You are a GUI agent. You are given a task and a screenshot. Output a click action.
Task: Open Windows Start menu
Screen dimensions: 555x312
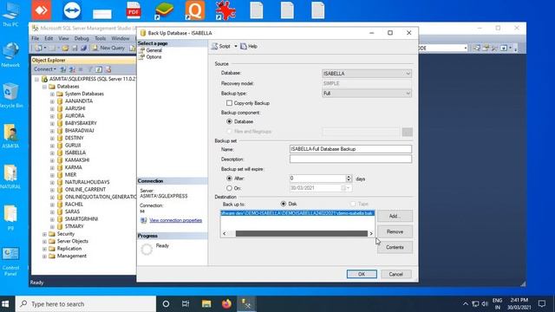coord(5,303)
